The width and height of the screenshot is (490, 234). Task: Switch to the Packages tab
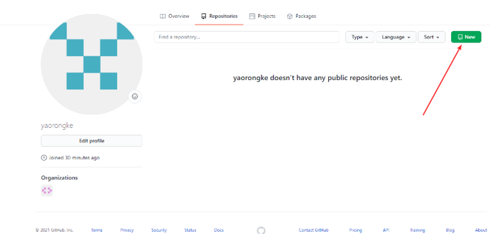301,16
